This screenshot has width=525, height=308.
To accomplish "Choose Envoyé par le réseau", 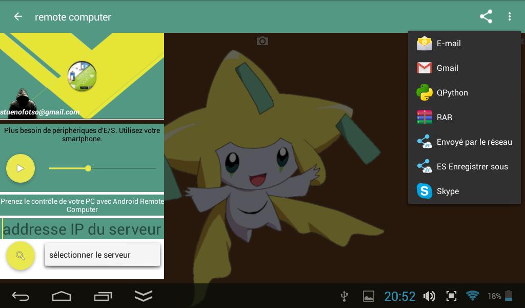I will (464, 142).
